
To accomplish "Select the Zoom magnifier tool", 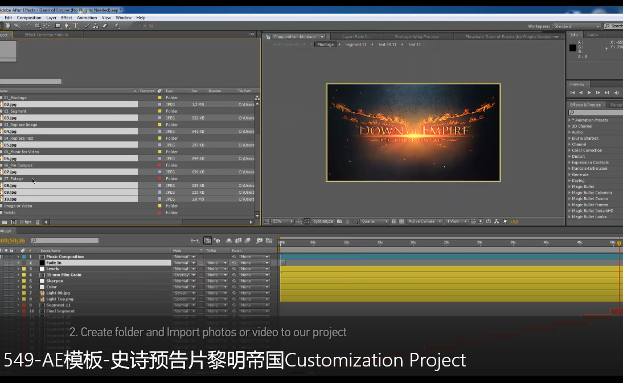I will click(17, 26).
